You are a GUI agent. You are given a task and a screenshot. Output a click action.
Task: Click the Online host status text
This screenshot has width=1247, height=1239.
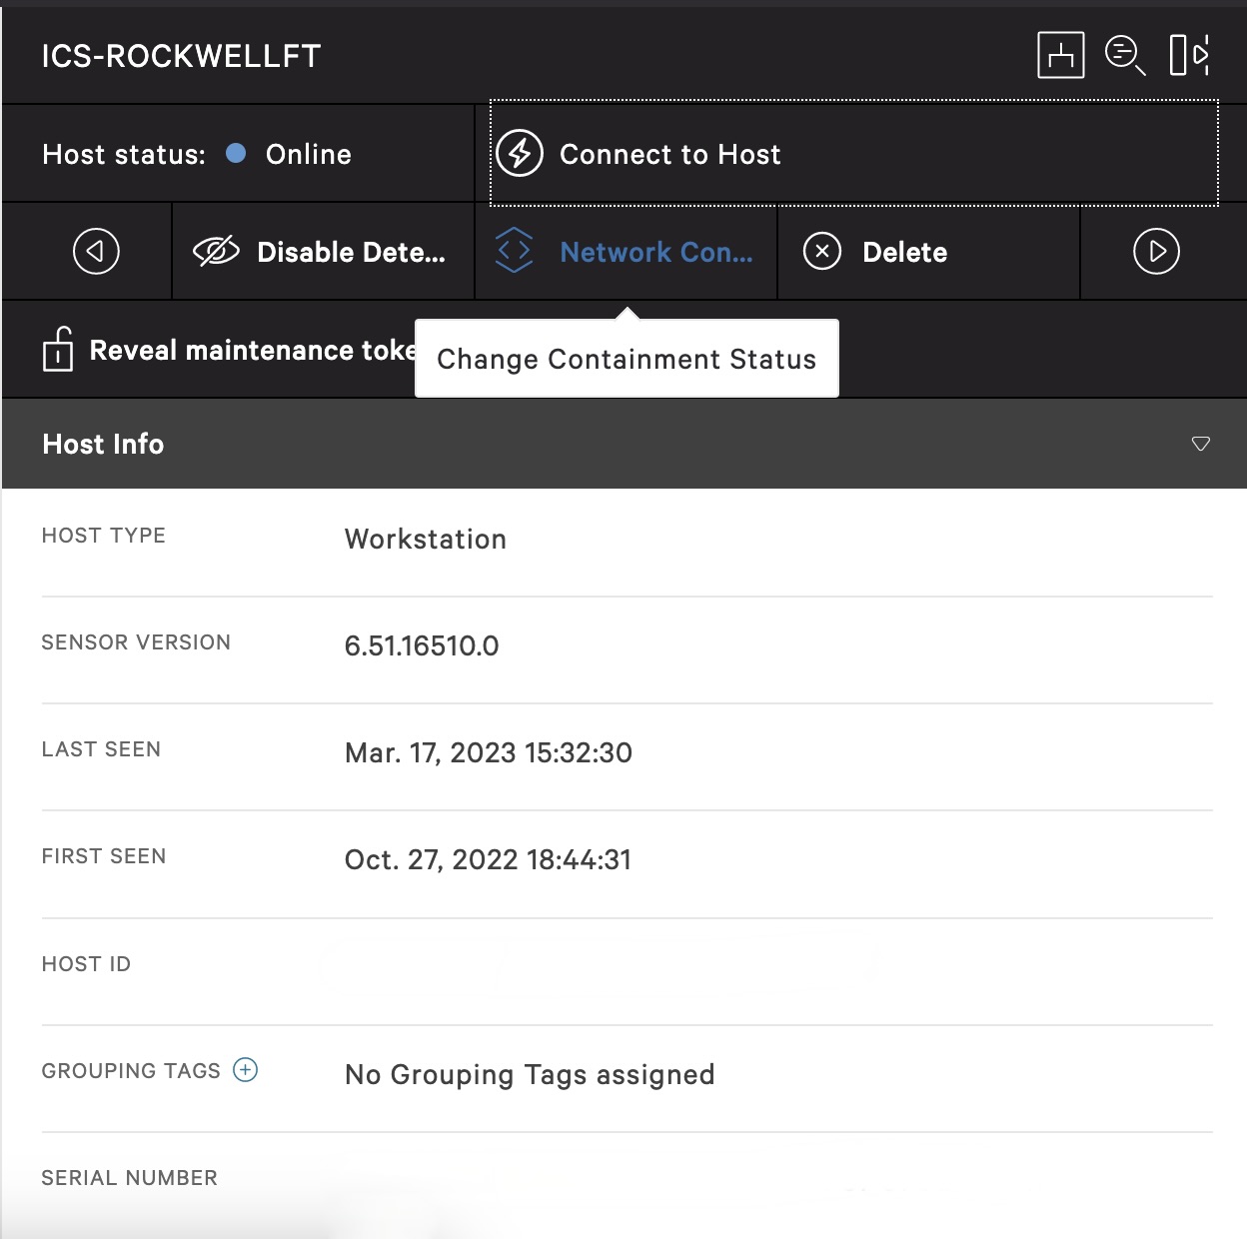tap(309, 154)
